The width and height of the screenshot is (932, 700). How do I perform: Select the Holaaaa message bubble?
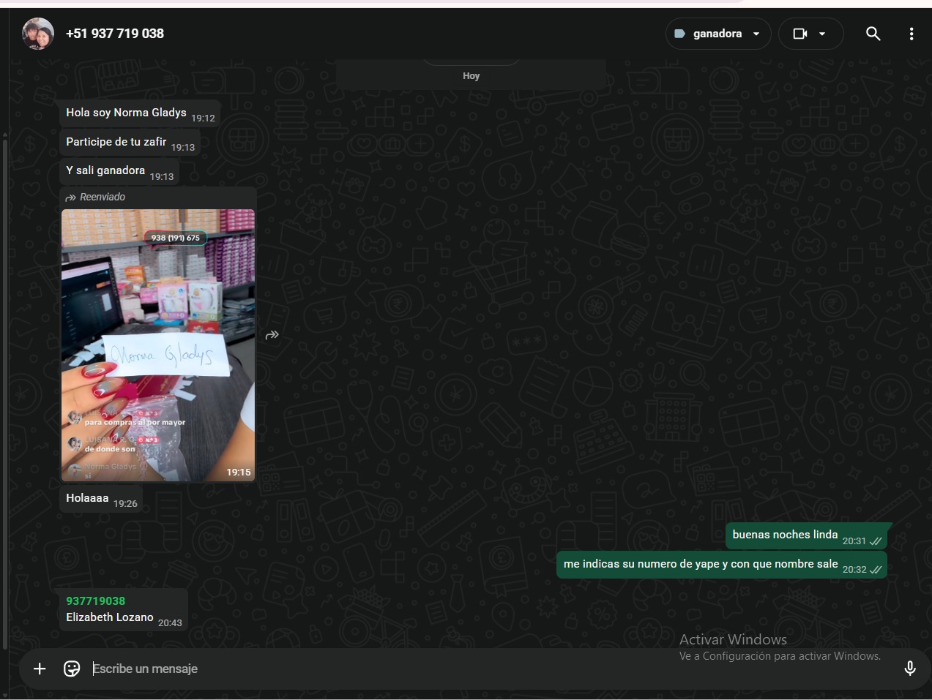point(87,498)
